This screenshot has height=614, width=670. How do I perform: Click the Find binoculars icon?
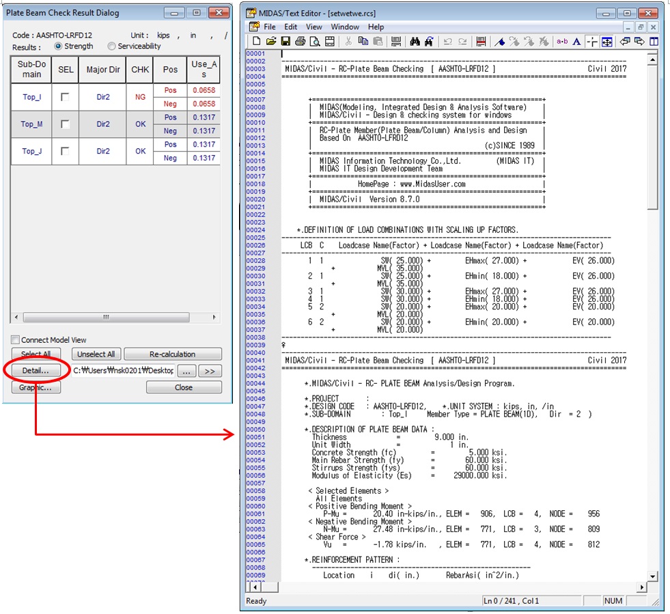tap(415, 42)
